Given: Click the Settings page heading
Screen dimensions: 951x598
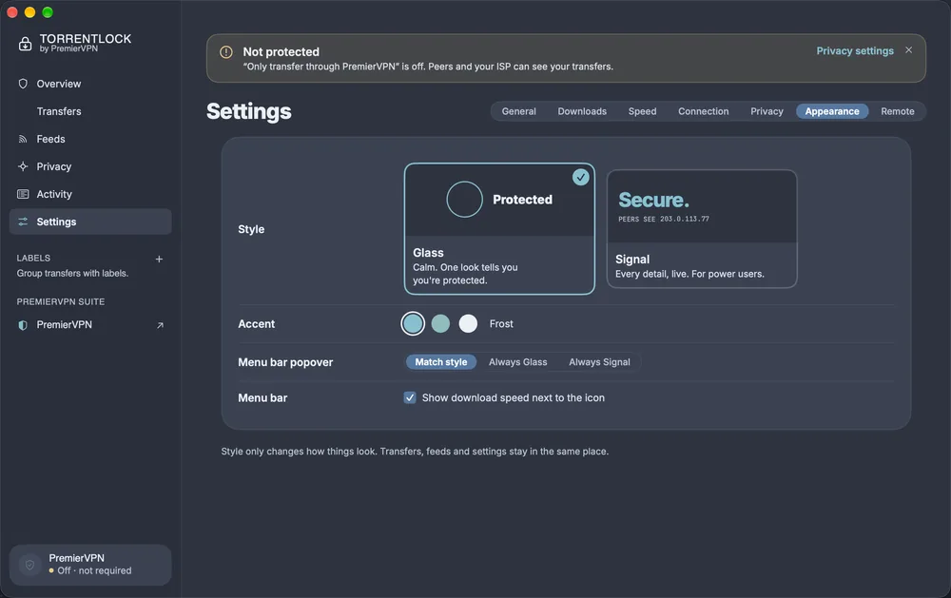Looking at the screenshot, I should (x=248, y=111).
